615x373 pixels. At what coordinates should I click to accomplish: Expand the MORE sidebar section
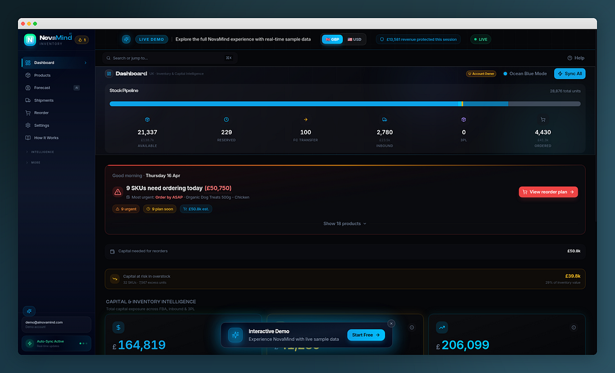[x=34, y=162]
